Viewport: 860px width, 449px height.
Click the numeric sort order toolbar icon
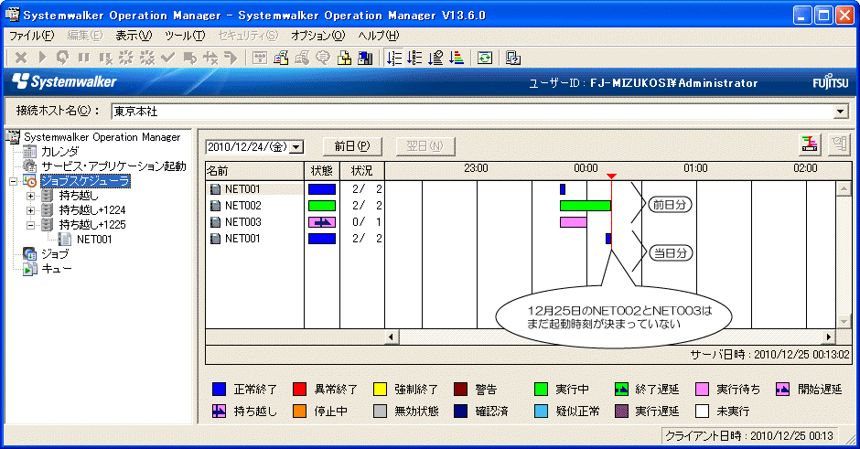pos(393,58)
